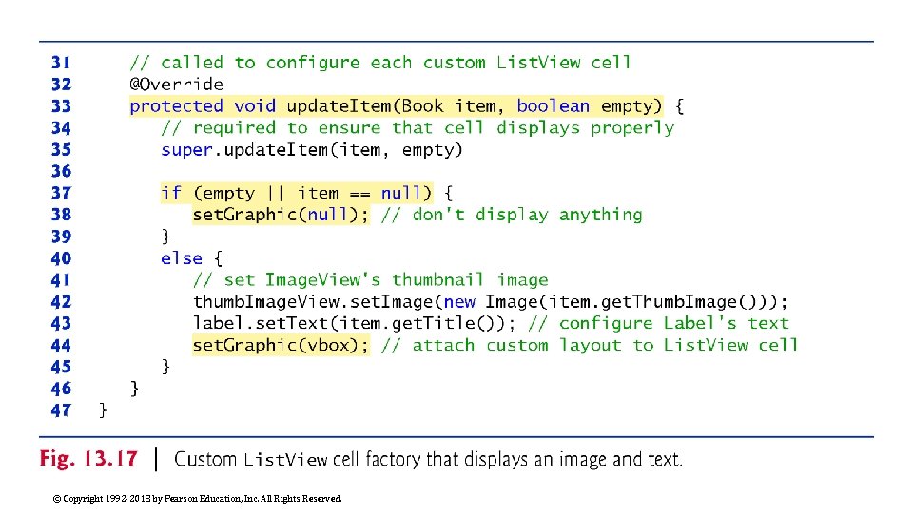Click the comment 'configure Label's text'
Viewport: 913px width, 513px height.
pos(658,323)
